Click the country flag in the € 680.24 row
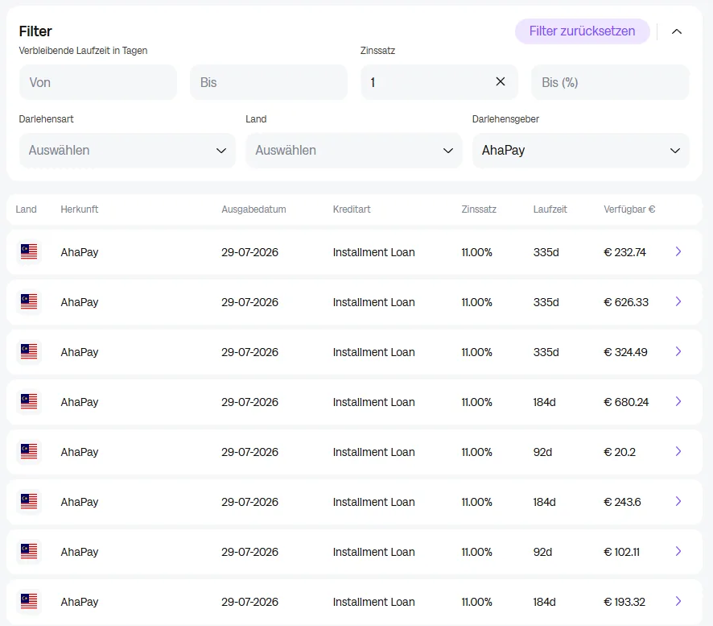The width and height of the screenshot is (713, 626). (x=29, y=401)
